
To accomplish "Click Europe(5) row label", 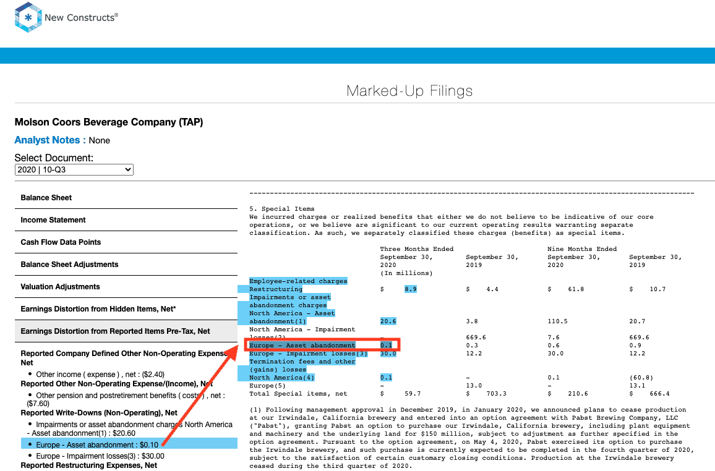I will (267, 386).
